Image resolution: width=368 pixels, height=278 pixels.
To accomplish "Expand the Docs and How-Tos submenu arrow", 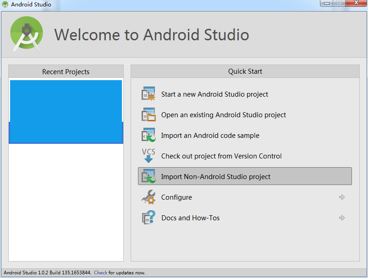I will (342, 218).
